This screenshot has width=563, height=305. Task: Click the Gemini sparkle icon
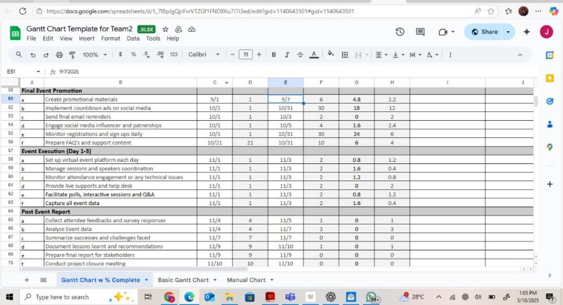point(526,32)
